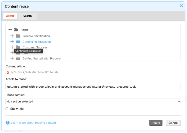Open Learn more about reusing content link

tap(33, 123)
